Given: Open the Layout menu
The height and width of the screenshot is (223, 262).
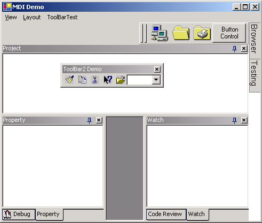Looking at the screenshot, I should [x=32, y=17].
